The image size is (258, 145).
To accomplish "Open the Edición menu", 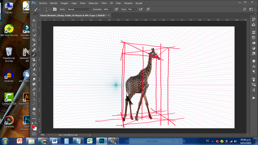I will pos(54,3).
